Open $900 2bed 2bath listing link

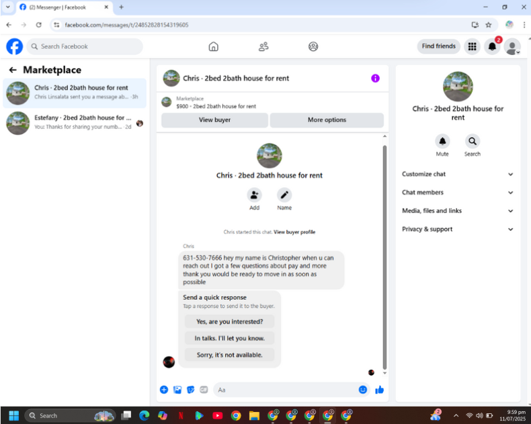click(x=216, y=106)
